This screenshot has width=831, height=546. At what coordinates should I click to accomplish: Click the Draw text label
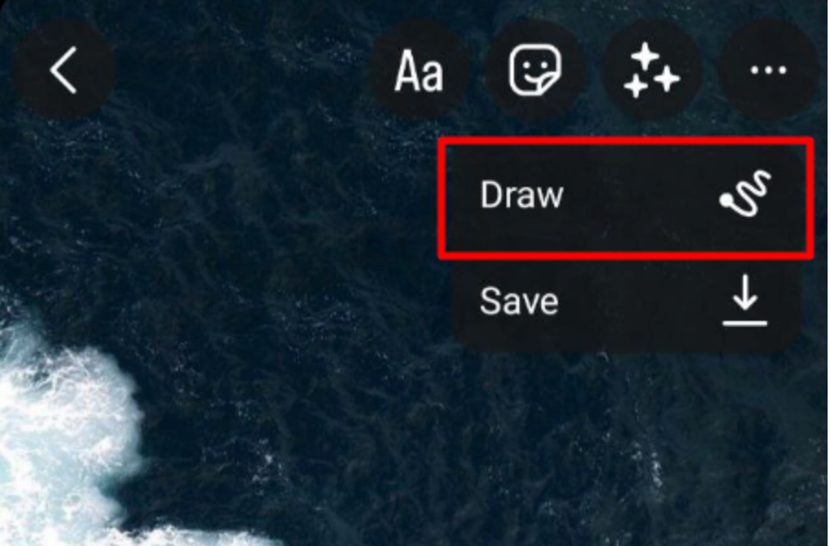click(521, 195)
